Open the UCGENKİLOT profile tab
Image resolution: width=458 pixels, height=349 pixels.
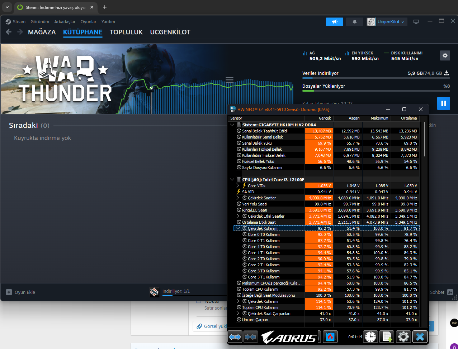pyautogui.click(x=170, y=32)
